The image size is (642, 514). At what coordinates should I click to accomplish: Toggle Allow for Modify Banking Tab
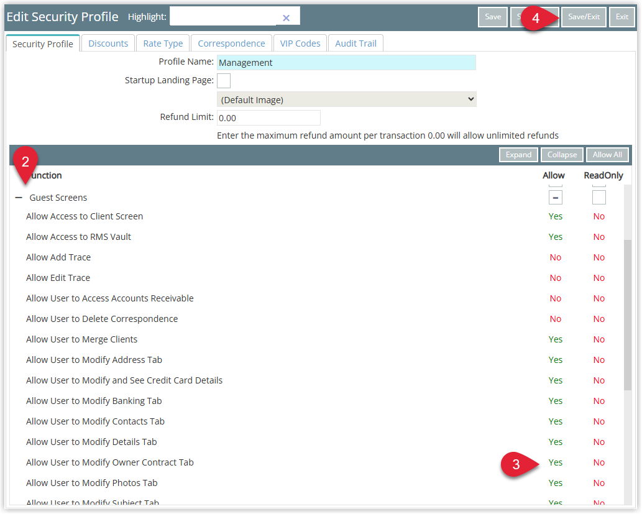coord(555,401)
